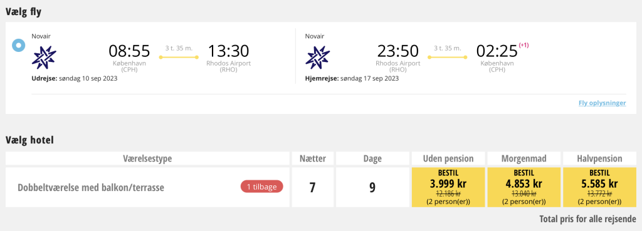
Task: Click the outbound Novair star logo
Action: [x=44, y=57]
